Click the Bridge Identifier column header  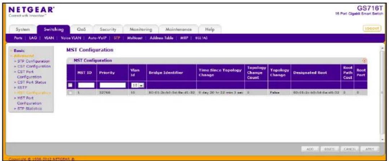172,73
